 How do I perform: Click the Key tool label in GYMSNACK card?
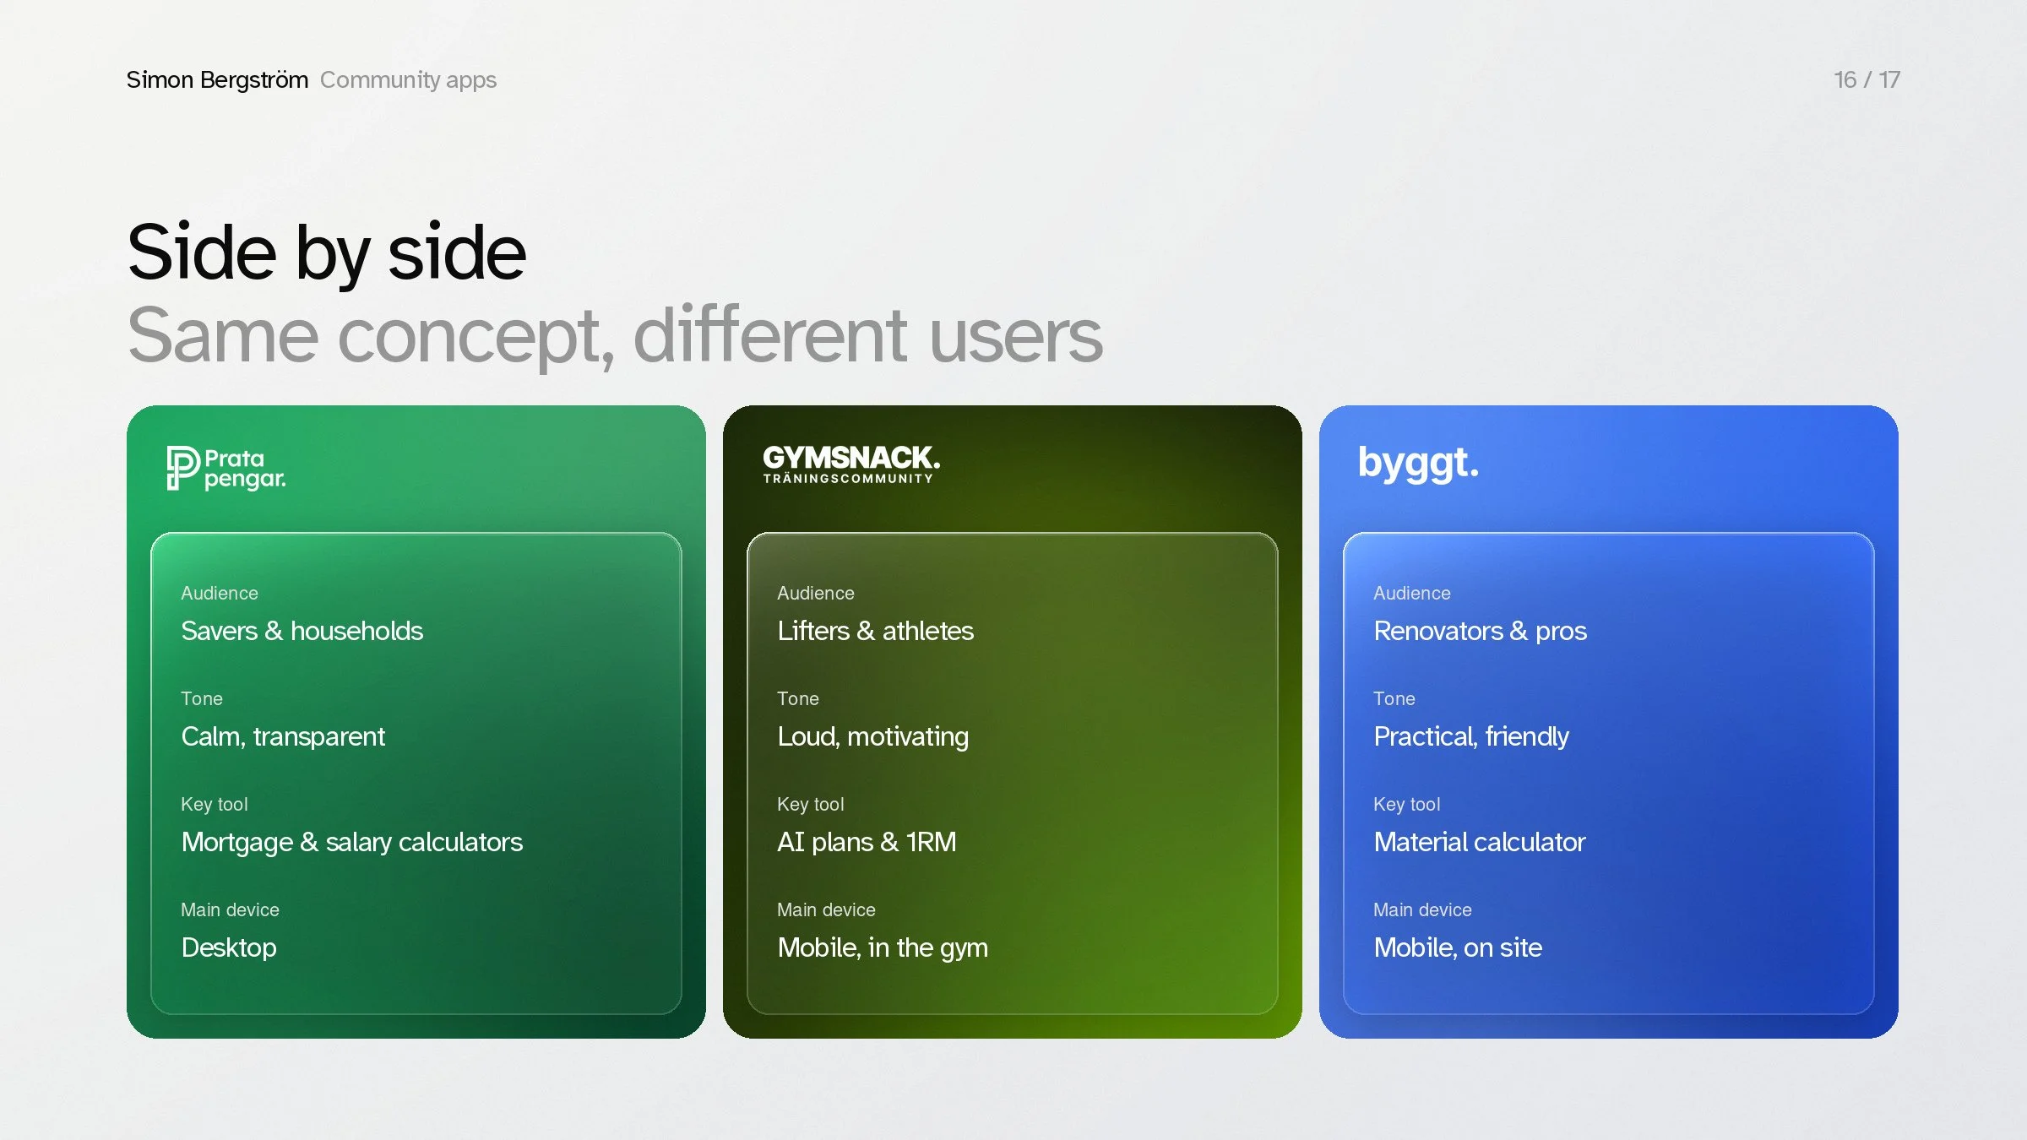(x=811, y=805)
